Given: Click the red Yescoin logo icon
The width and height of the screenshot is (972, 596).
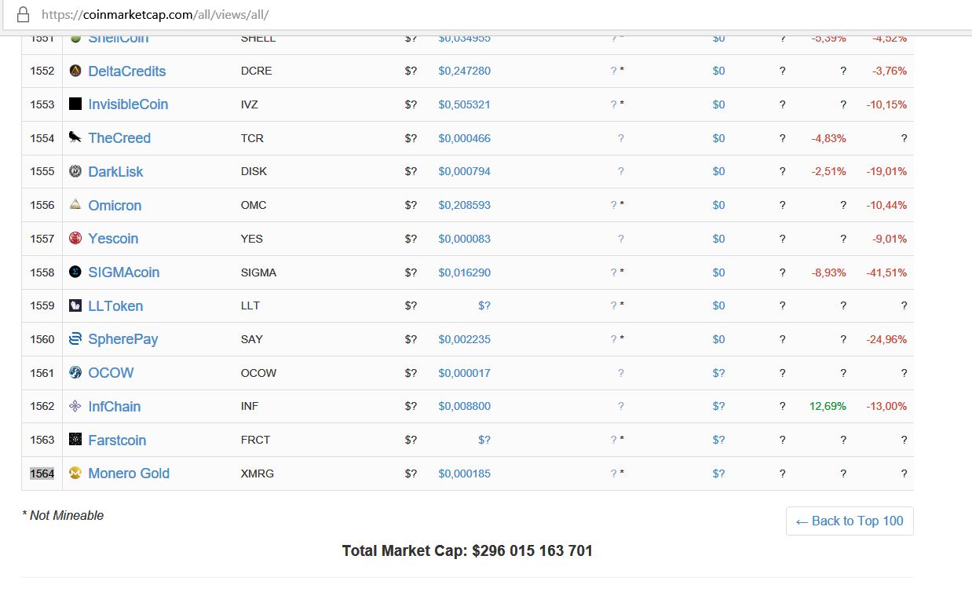Looking at the screenshot, I should (x=75, y=238).
